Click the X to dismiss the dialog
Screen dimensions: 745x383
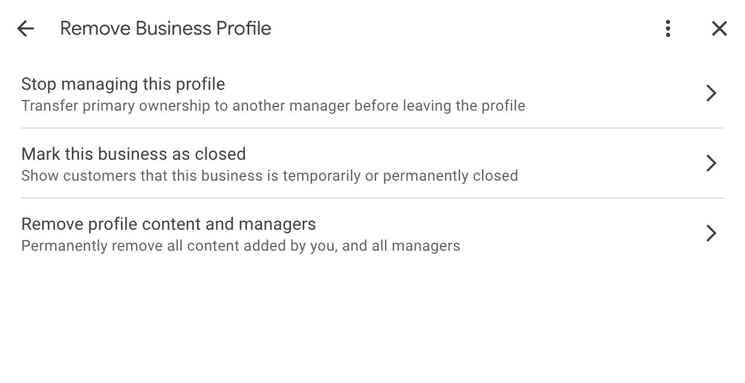click(719, 28)
